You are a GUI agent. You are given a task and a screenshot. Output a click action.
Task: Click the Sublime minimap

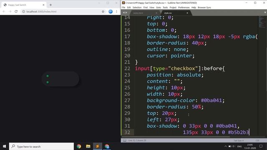262,22
